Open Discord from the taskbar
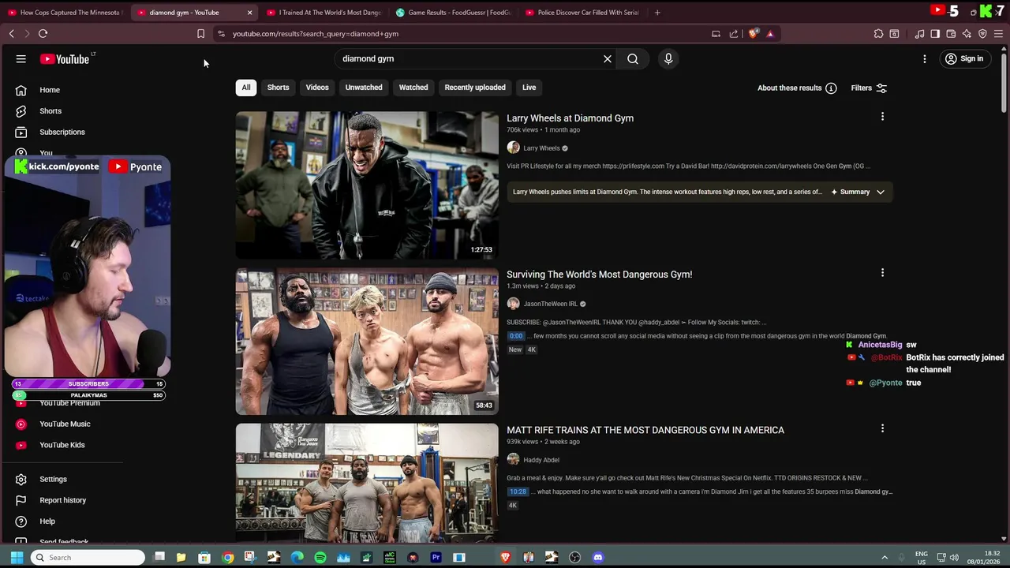 click(x=598, y=558)
